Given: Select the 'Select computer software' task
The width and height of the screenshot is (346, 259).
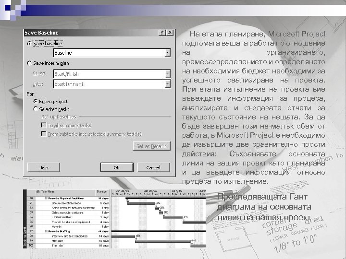Looking at the screenshot, I should click(68, 212).
